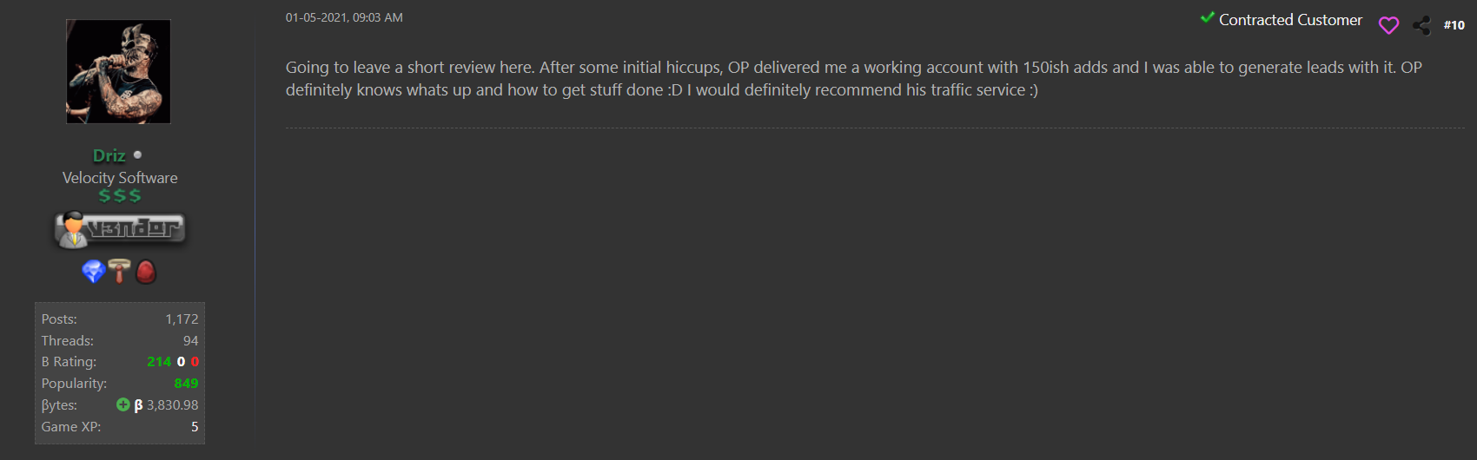Open the 94 threads count

click(190, 341)
